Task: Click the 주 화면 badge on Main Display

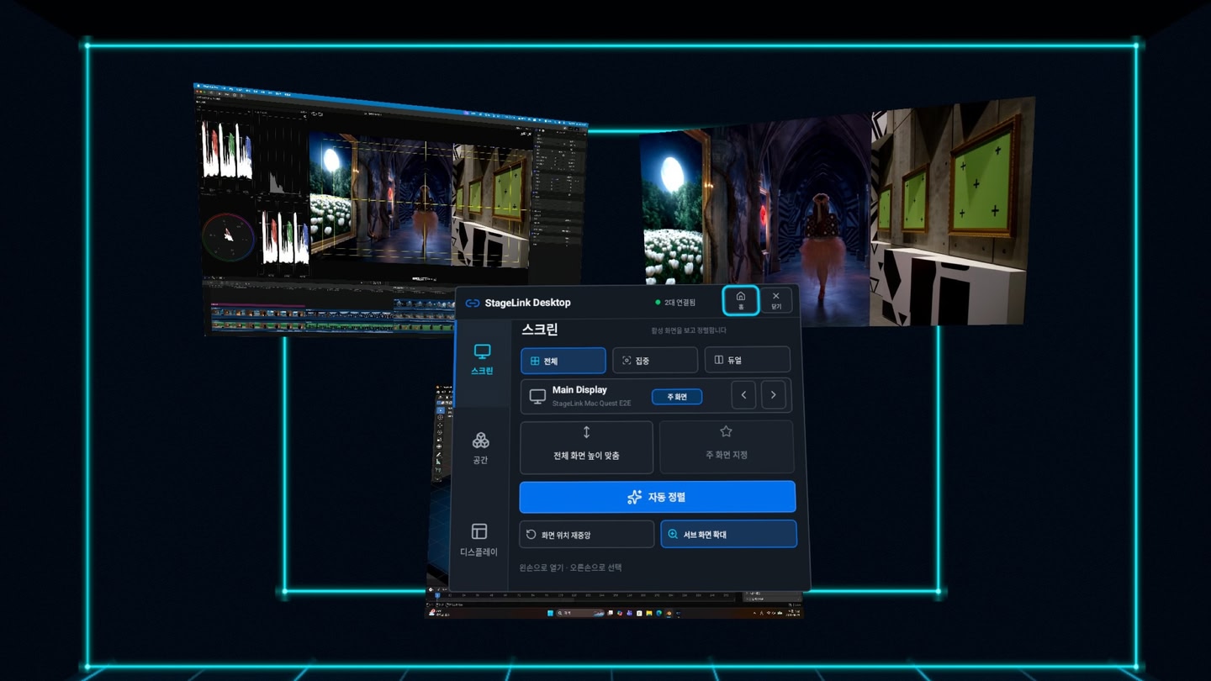Action: (677, 397)
